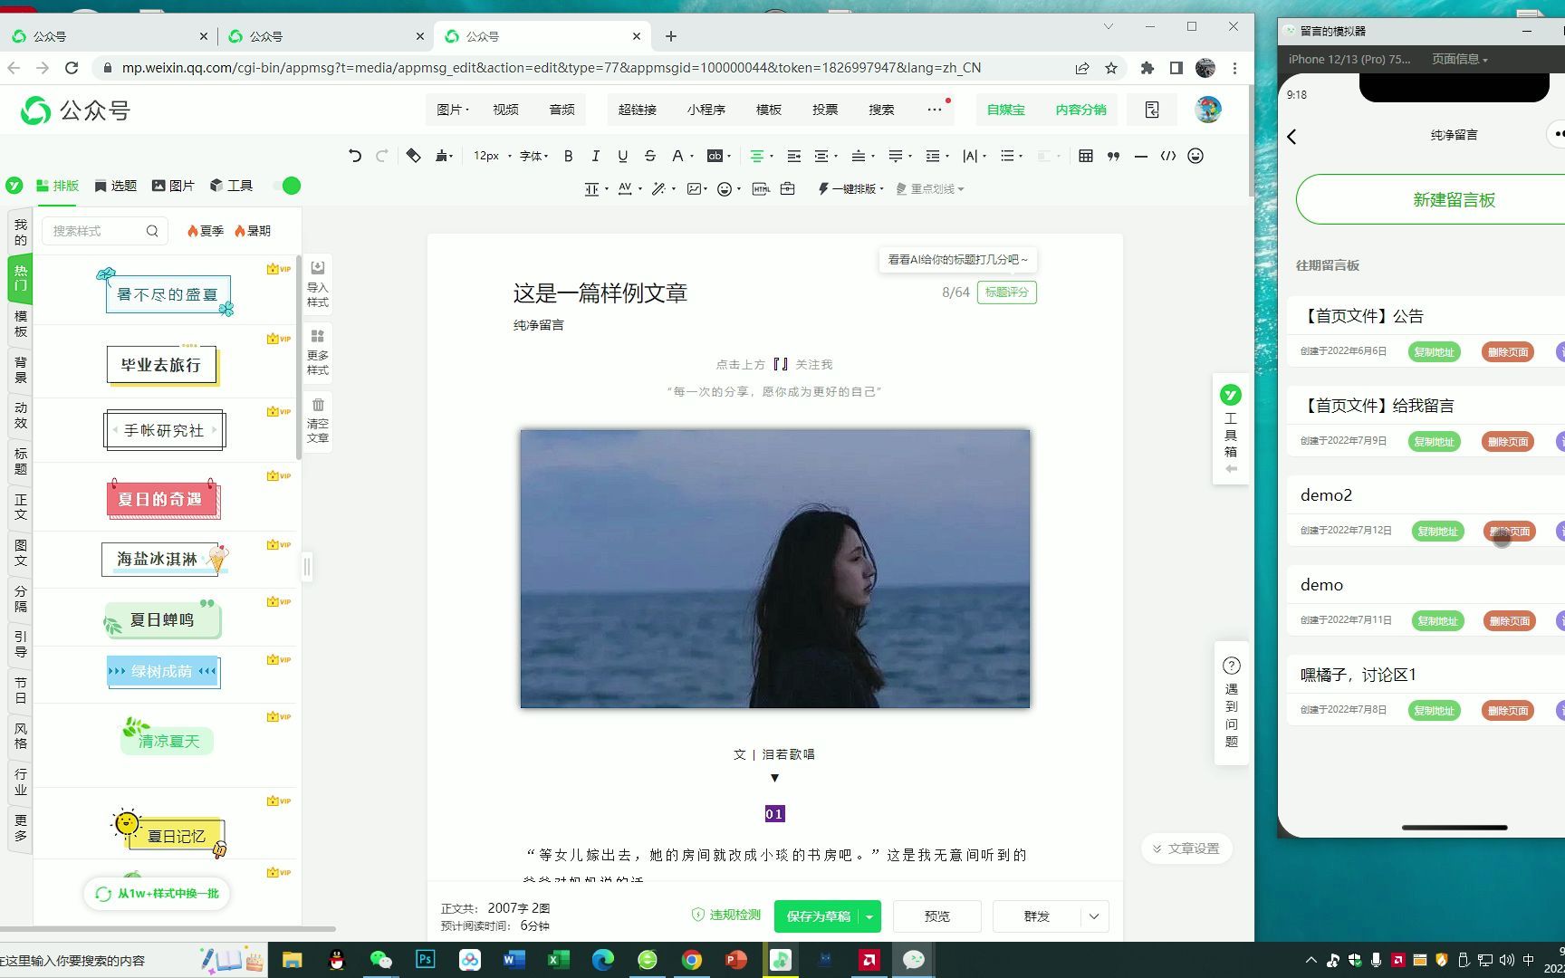Select the 毕业去旅行 title style

161,365
